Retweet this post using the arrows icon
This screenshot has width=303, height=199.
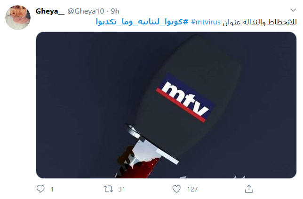coord(108,189)
